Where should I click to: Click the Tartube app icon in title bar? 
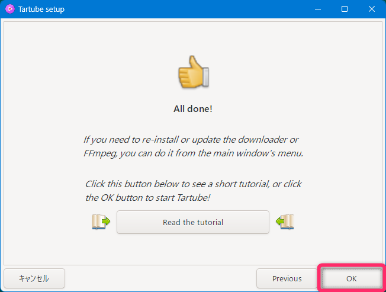pyautogui.click(x=9, y=9)
